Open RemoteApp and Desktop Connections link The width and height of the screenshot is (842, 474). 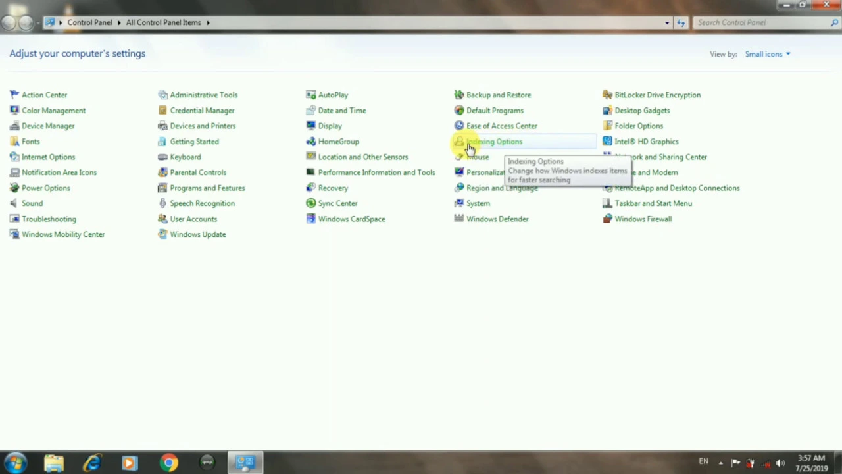coord(677,188)
